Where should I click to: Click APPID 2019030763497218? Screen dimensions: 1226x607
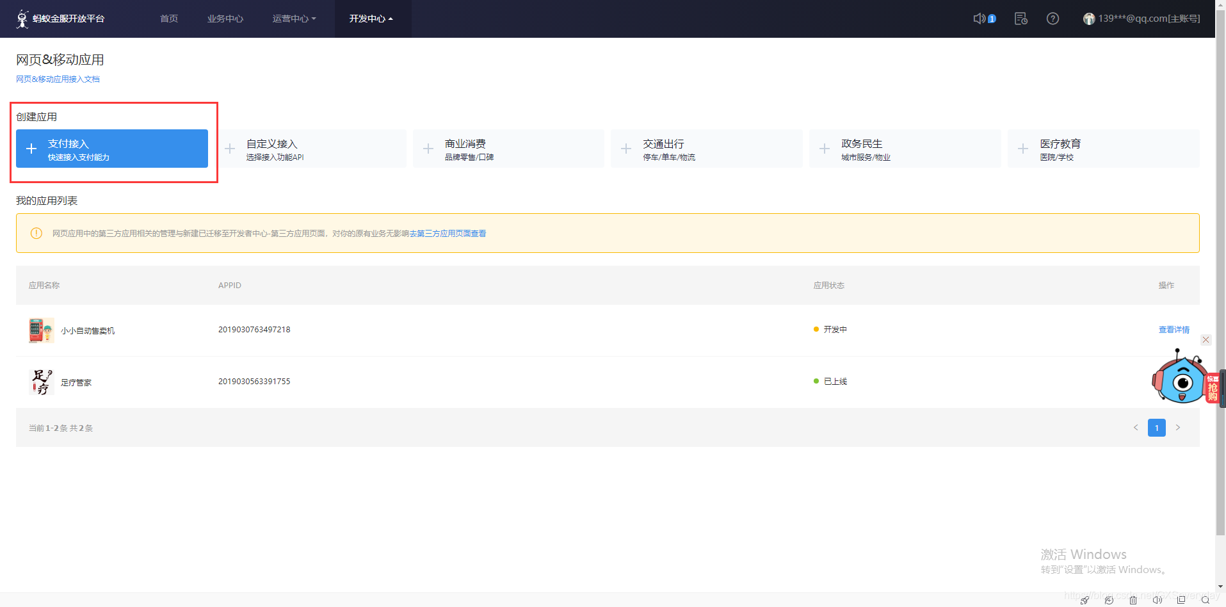[254, 330]
